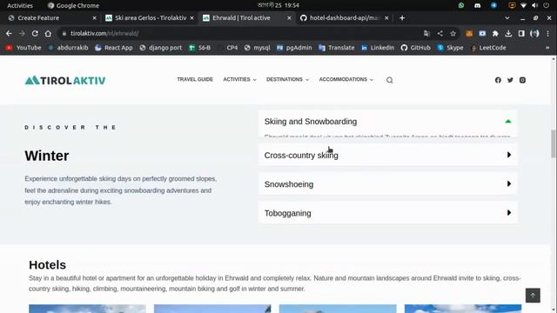The image size is (557, 313).
Task: Click the page vertical scrollbar thumb
Action: (x=554, y=143)
